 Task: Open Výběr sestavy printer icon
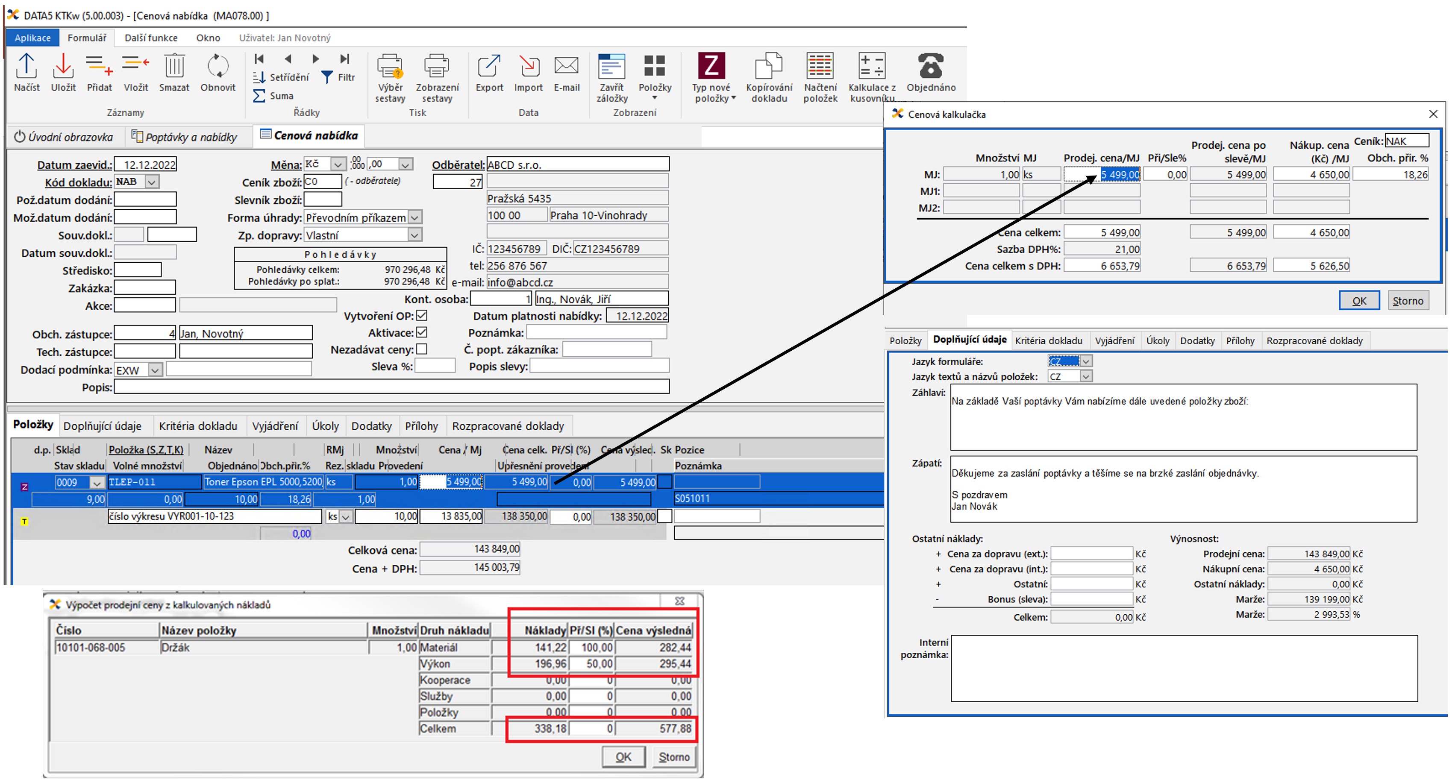(390, 67)
